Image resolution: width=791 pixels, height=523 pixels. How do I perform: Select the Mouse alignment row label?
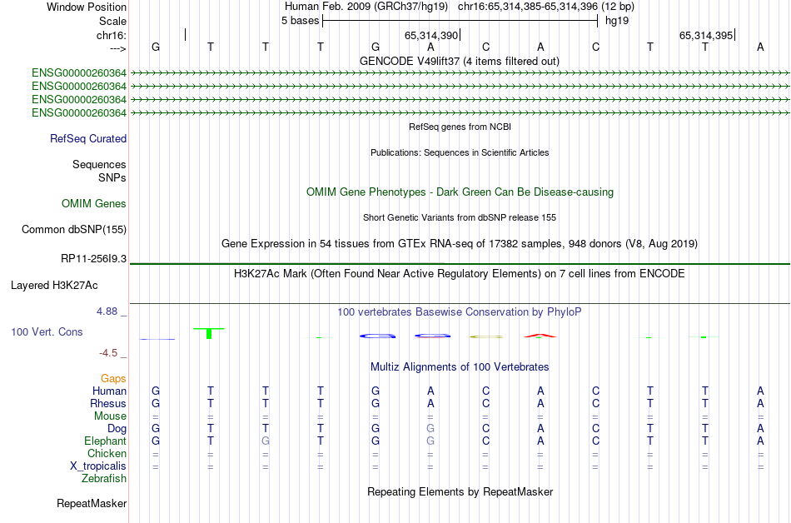click(110, 416)
